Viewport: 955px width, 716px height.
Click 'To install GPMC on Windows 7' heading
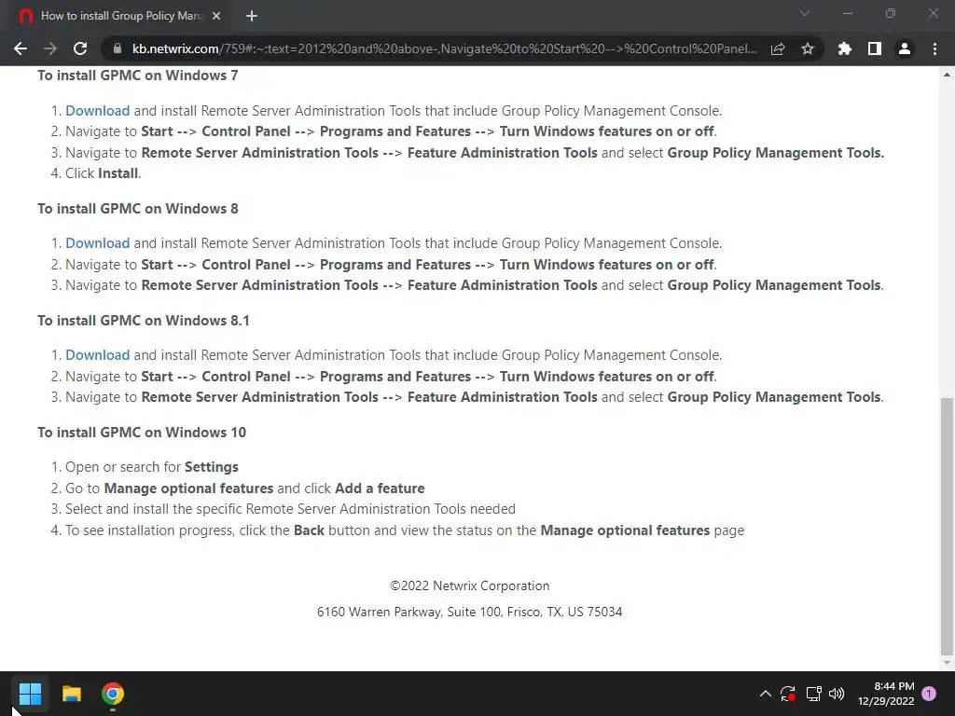(138, 76)
